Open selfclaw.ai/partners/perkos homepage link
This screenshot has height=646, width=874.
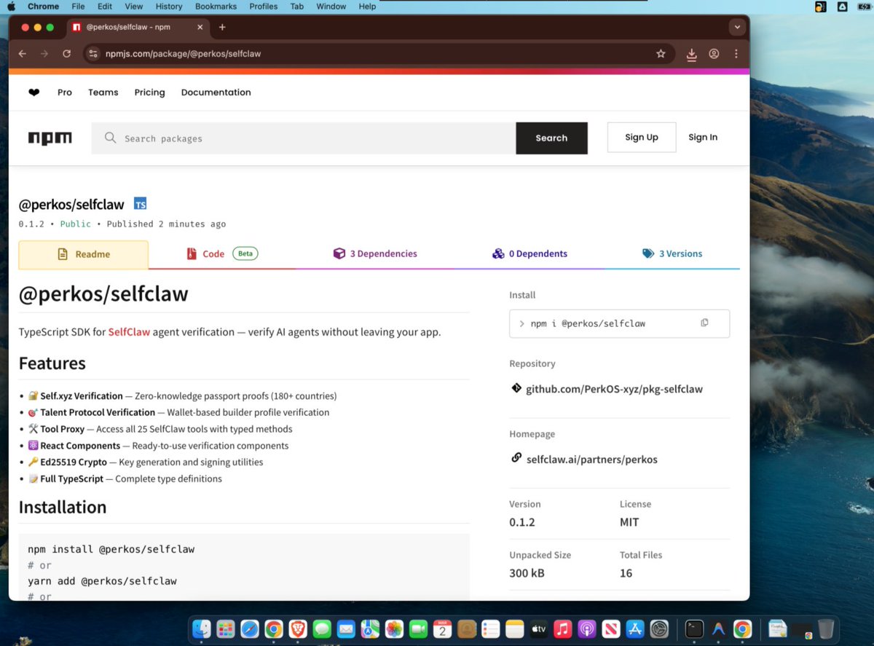591,460
